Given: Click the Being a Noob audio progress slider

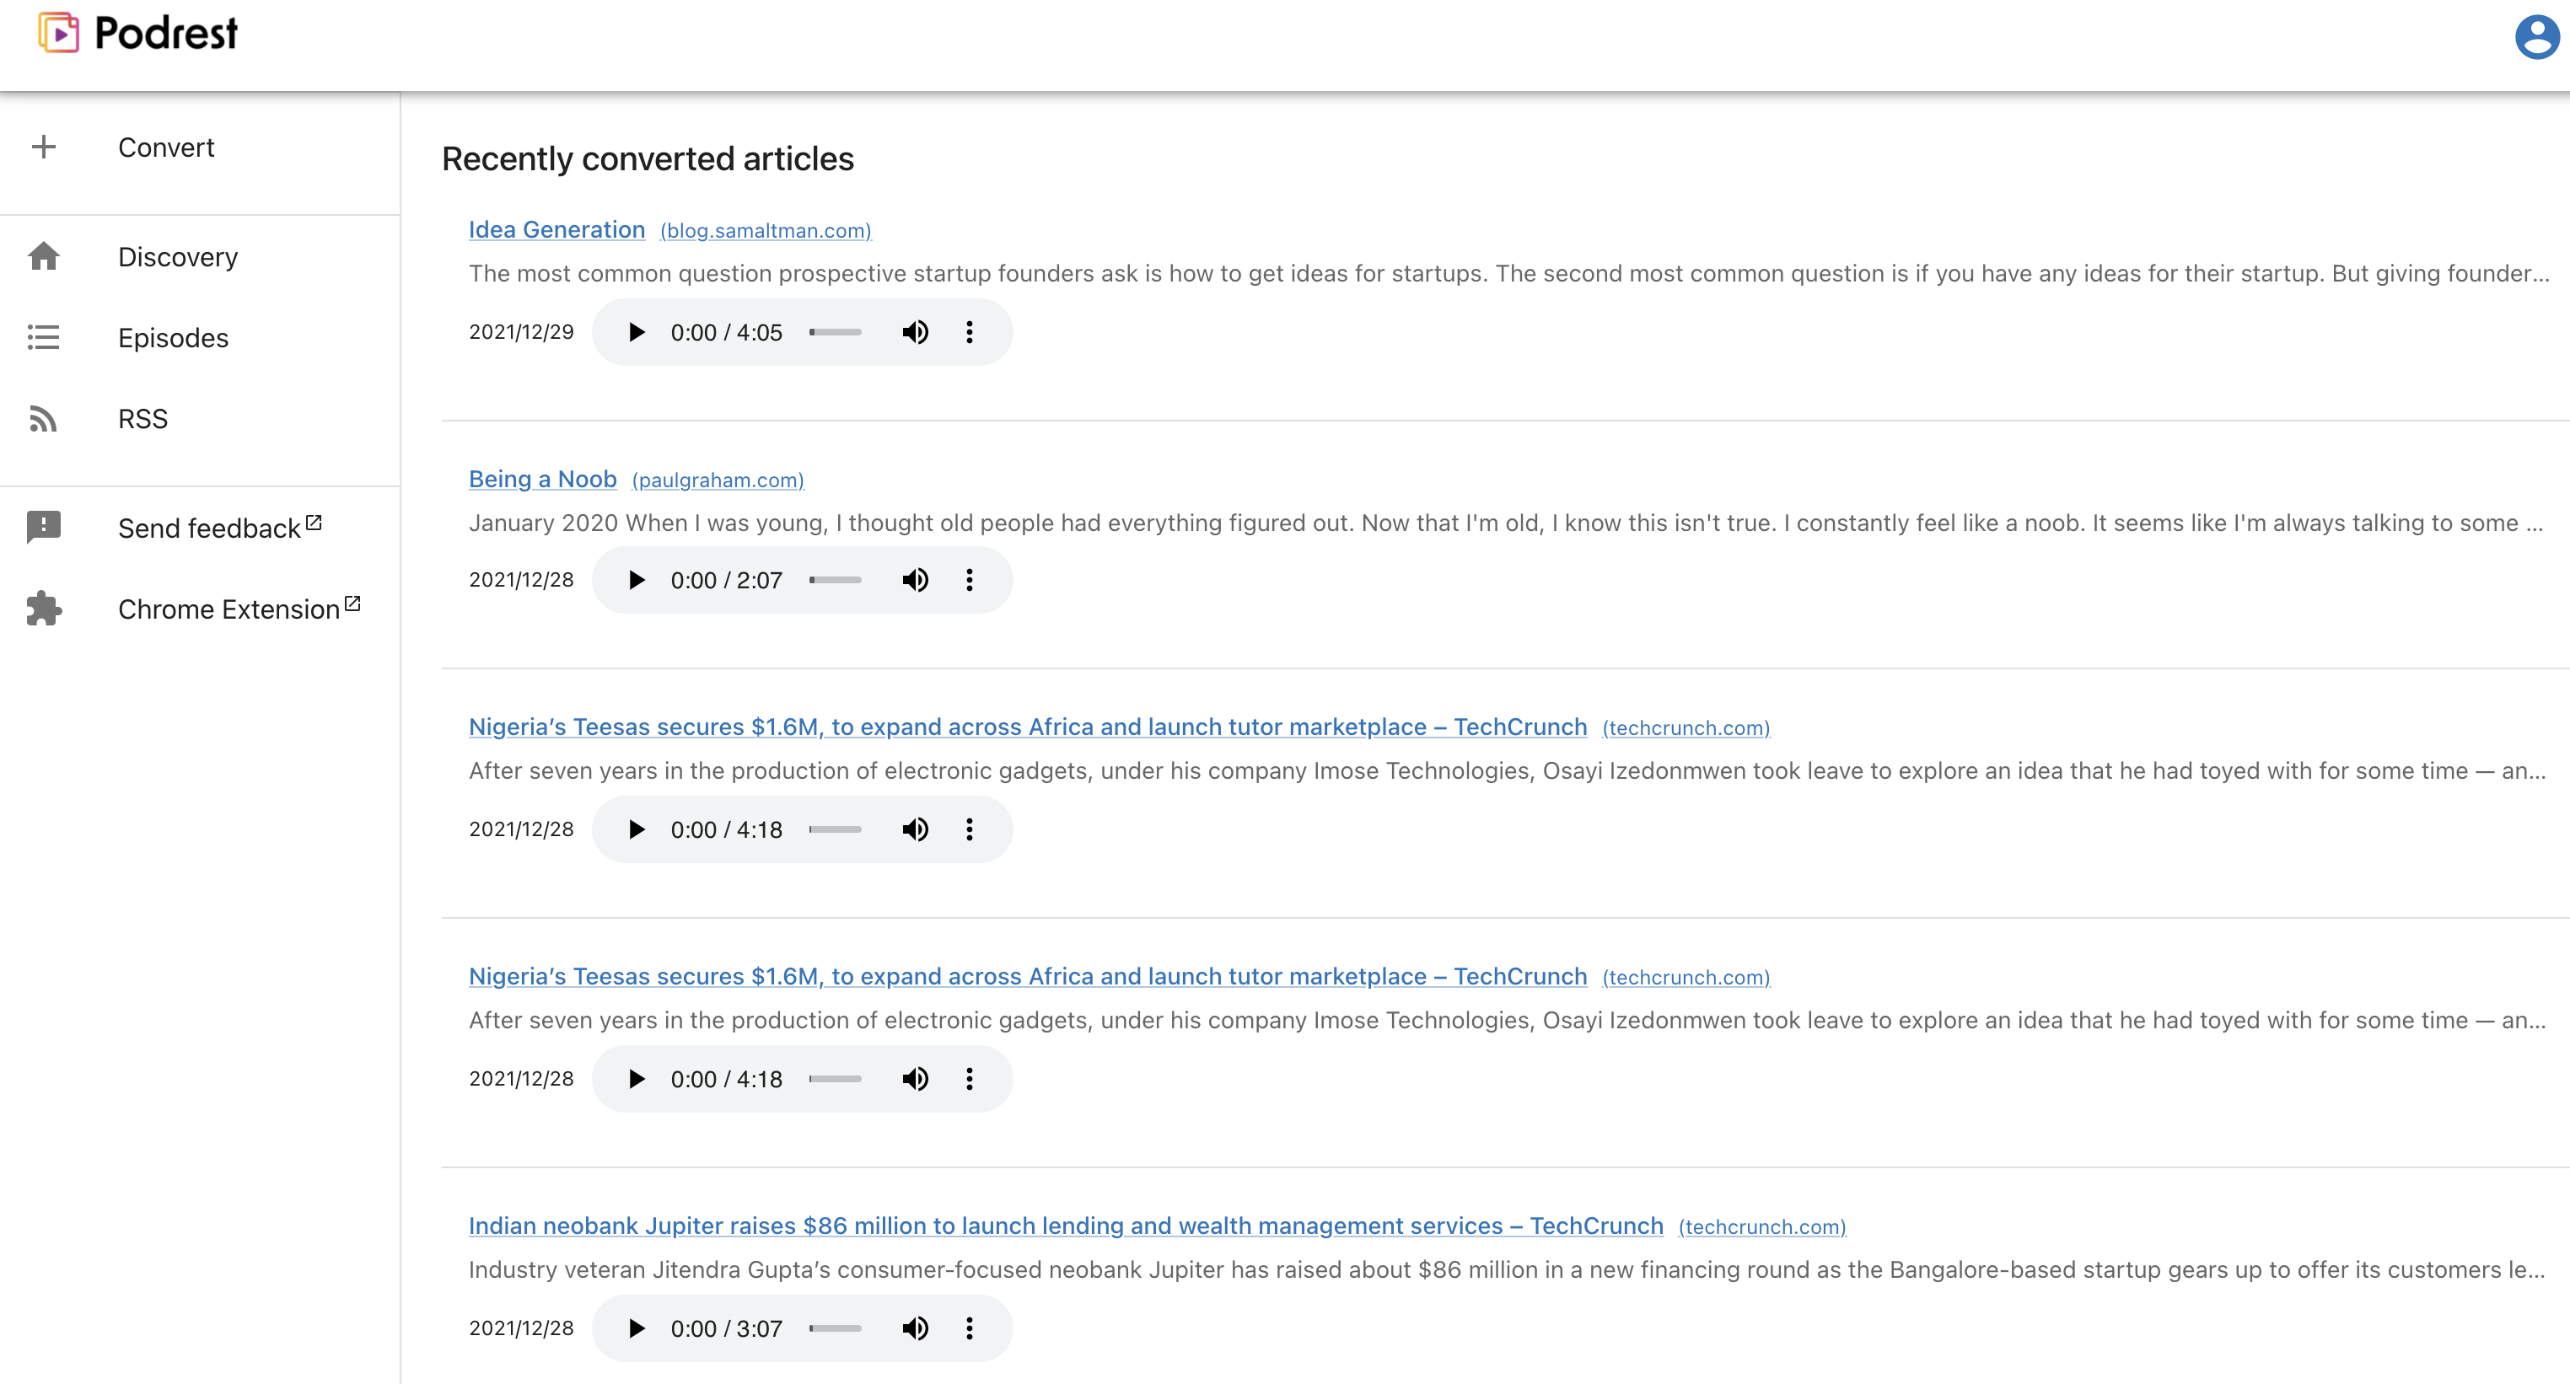Looking at the screenshot, I should click(835, 581).
